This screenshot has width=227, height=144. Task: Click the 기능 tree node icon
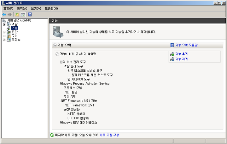(x=9, y=28)
